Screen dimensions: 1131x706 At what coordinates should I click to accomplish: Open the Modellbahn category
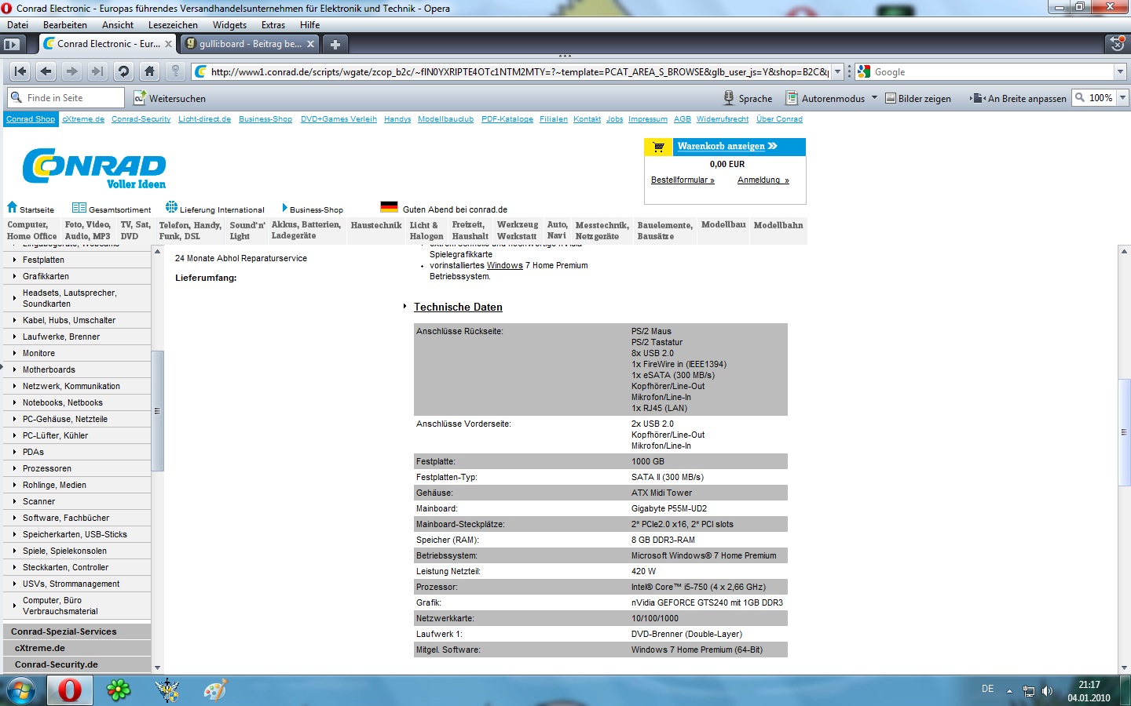(778, 225)
